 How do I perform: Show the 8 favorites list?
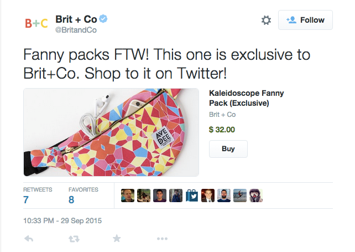(x=71, y=199)
